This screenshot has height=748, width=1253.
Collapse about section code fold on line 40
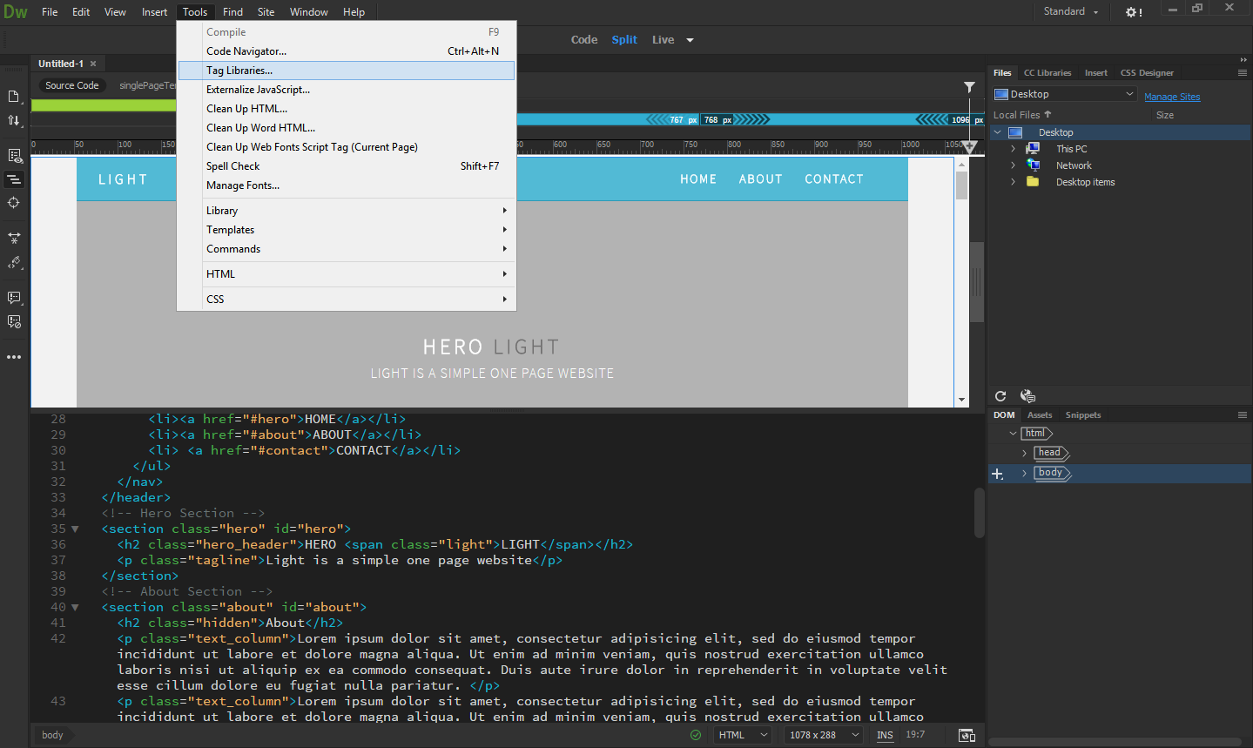[75, 607]
